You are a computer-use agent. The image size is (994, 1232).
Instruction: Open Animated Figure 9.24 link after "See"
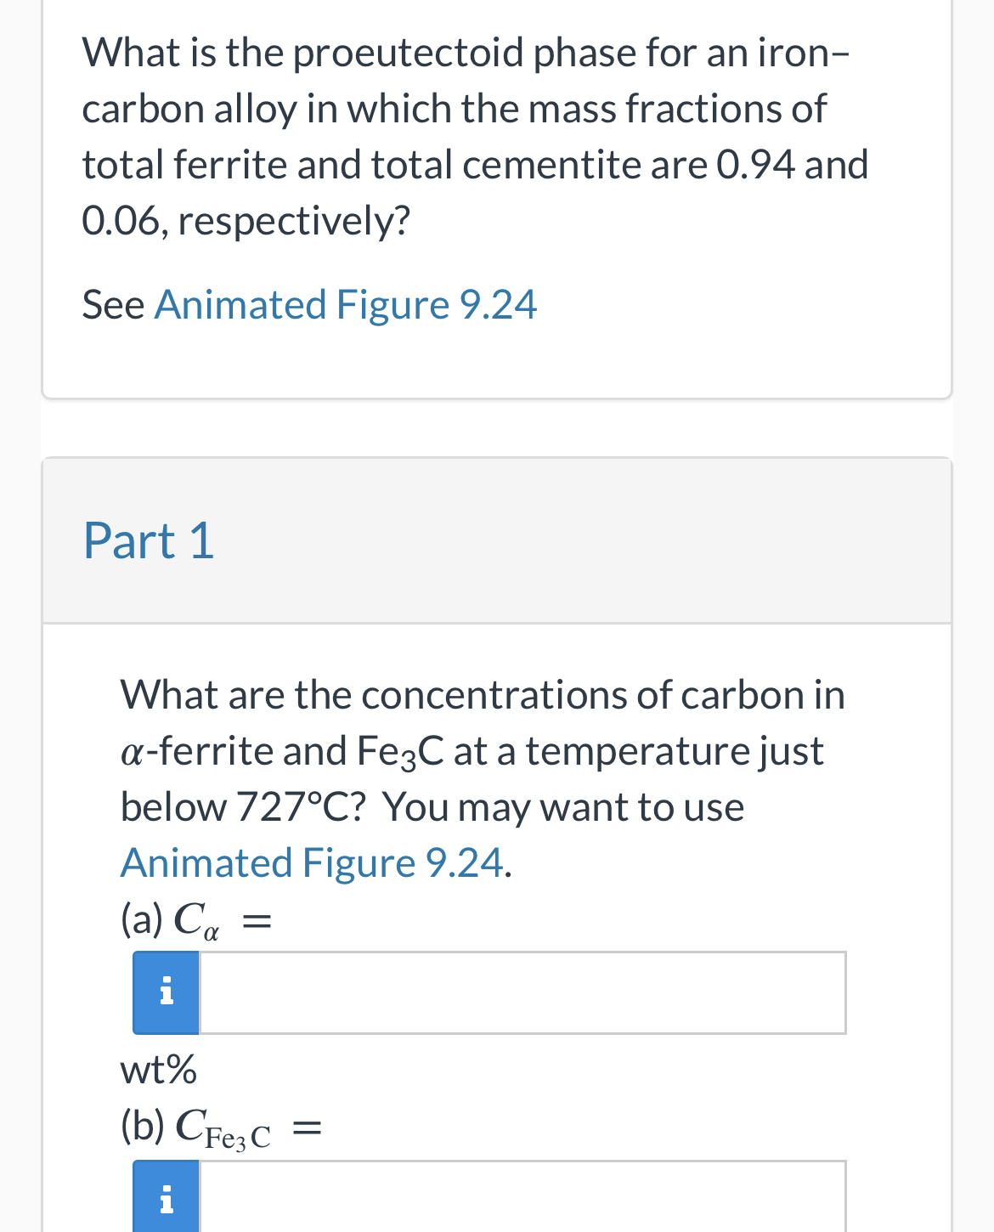pyautogui.click(x=345, y=304)
